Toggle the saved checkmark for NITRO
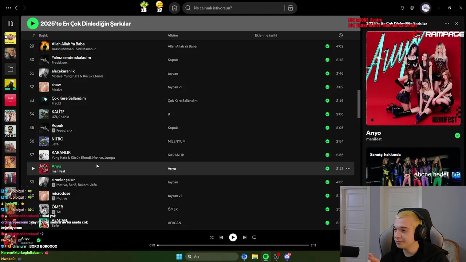466x262 pixels. tap(327, 141)
